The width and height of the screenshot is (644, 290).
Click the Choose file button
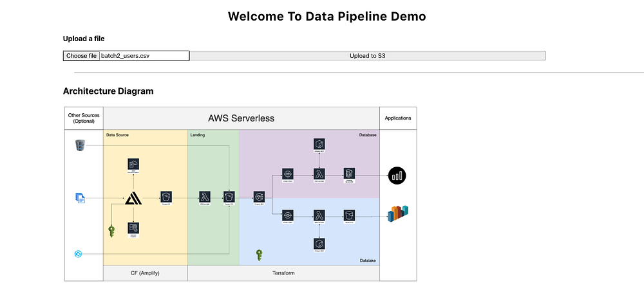click(82, 56)
